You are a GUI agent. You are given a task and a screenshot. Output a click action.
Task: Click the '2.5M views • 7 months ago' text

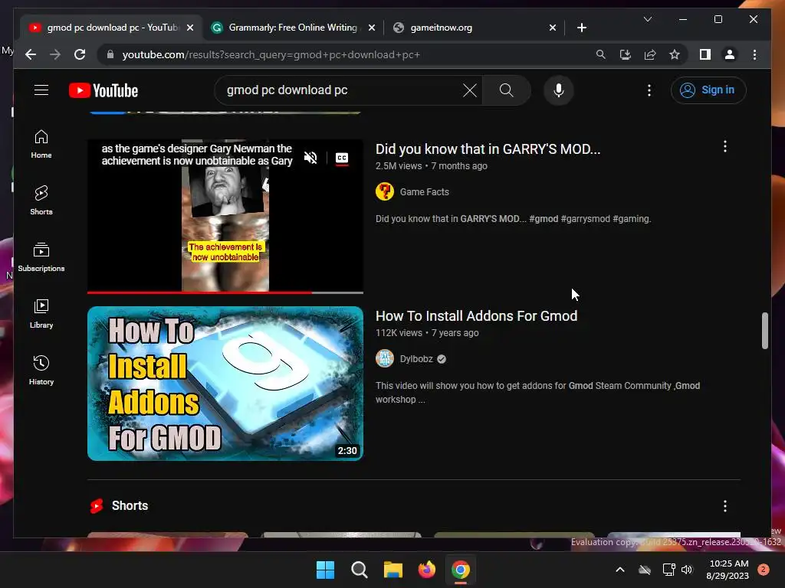click(x=431, y=166)
